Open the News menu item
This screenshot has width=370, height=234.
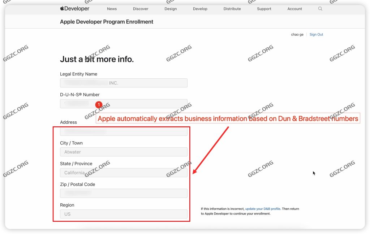click(112, 9)
